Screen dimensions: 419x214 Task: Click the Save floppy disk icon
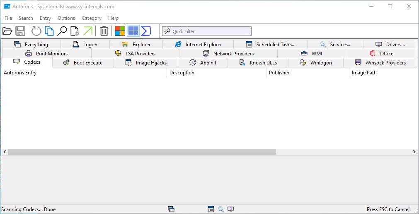tap(20, 31)
